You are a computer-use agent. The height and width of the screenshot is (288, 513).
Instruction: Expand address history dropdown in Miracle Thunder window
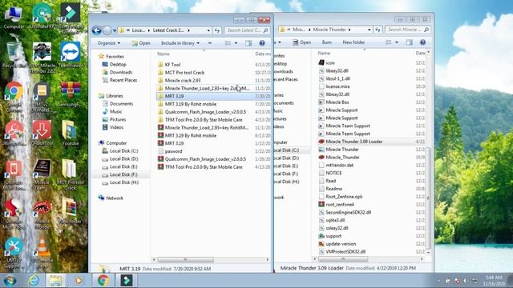tap(369, 30)
